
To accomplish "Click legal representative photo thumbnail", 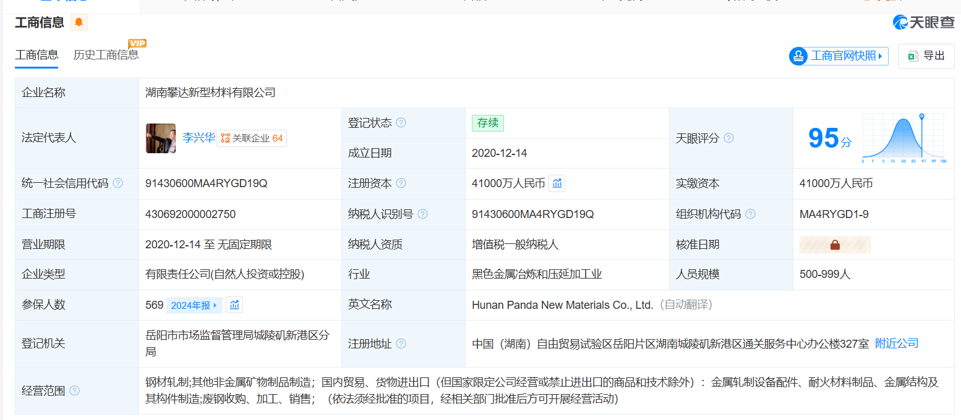I will (161, 138).
